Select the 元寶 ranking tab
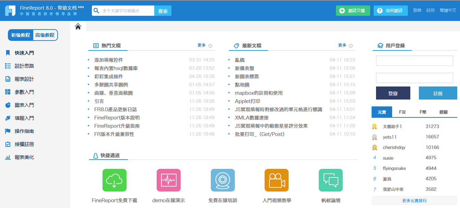 click(x=382, y=112)
